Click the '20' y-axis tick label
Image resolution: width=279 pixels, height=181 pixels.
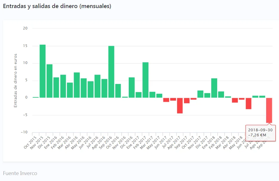[x=25, y=28]
